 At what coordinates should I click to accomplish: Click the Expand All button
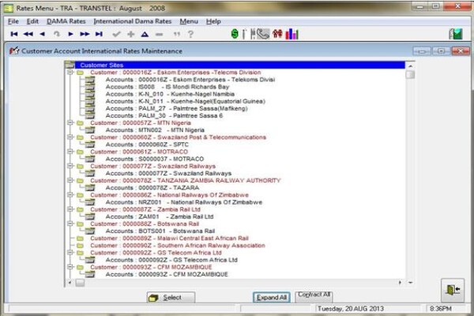272,298
